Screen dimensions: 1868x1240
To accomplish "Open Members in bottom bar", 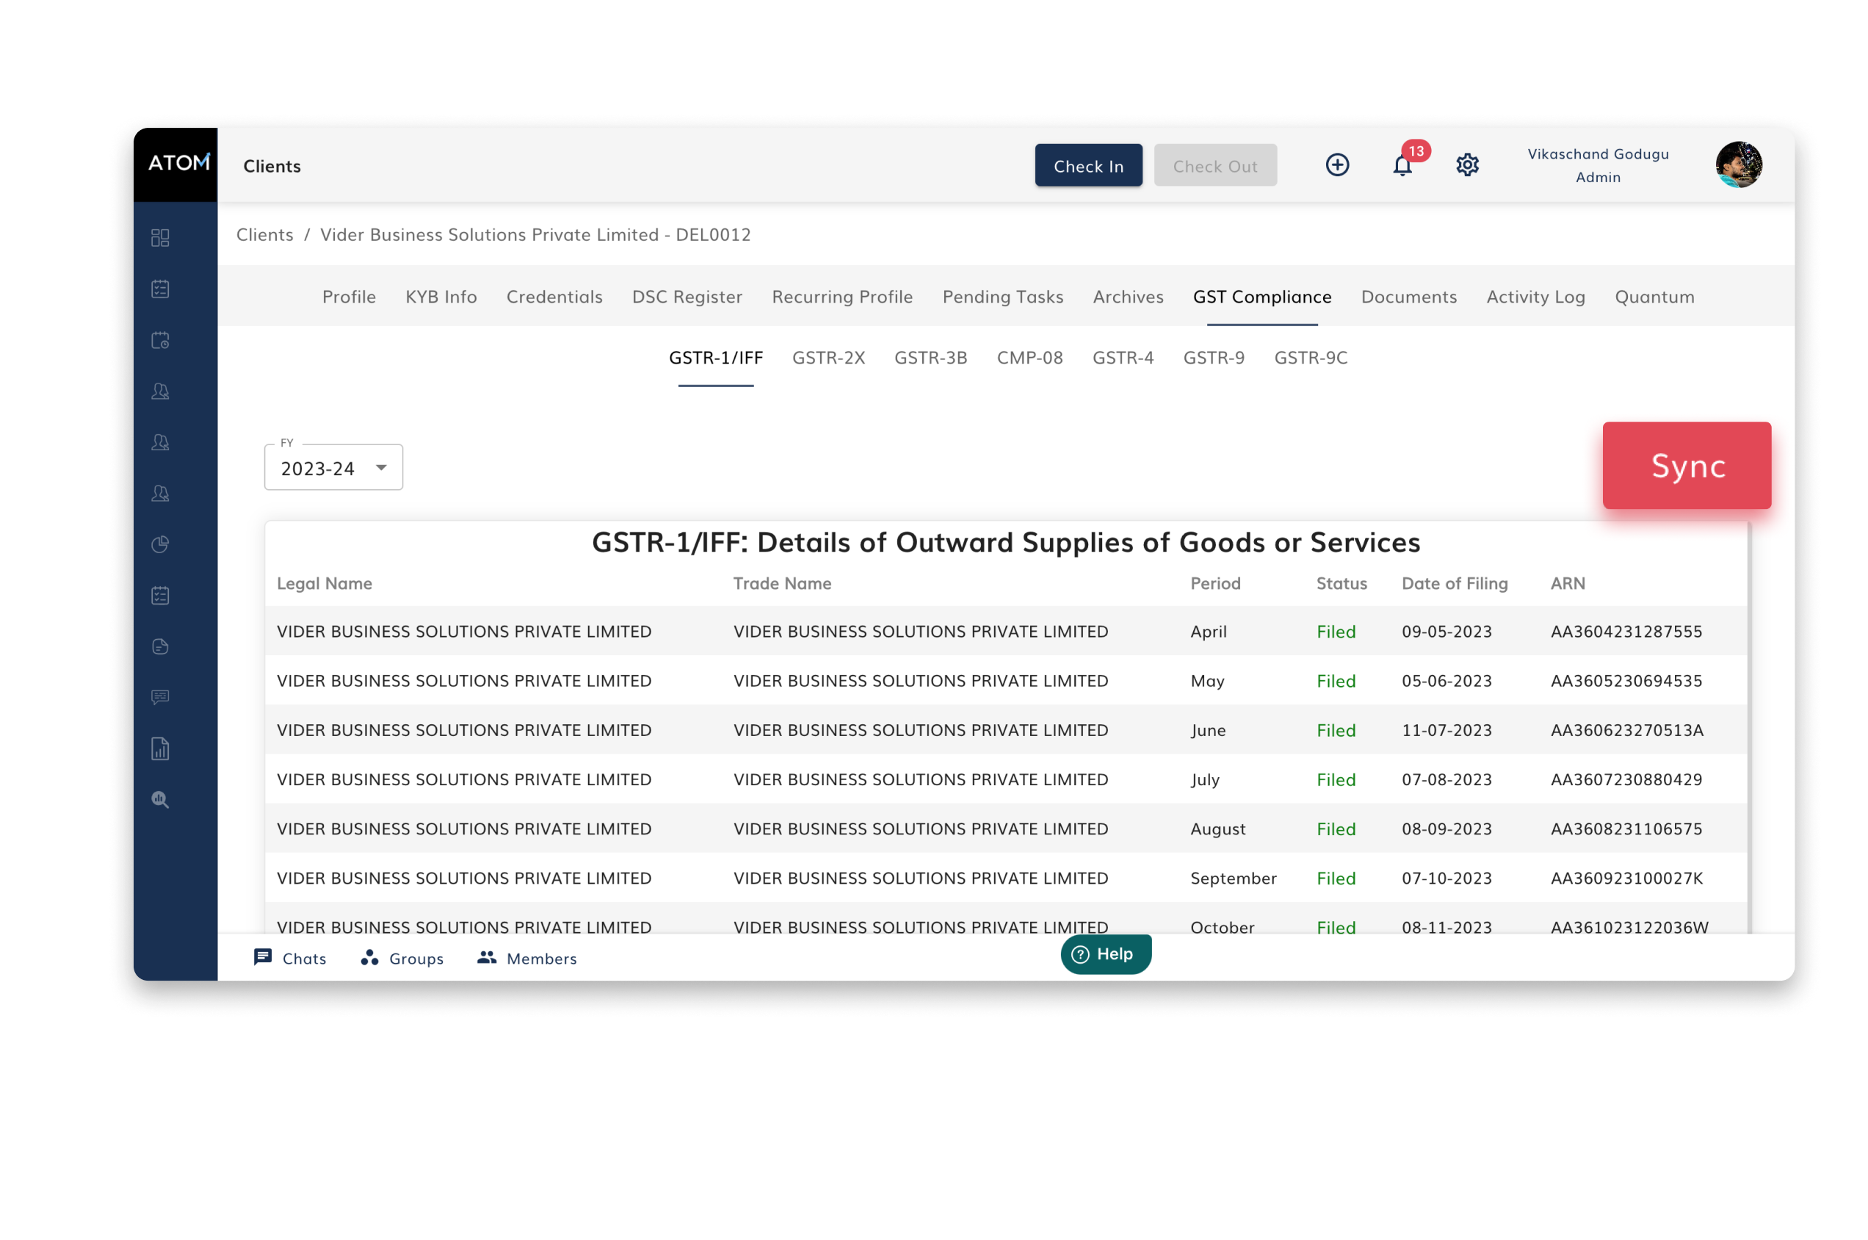I will pyautogui.click(x=527, y=959).
